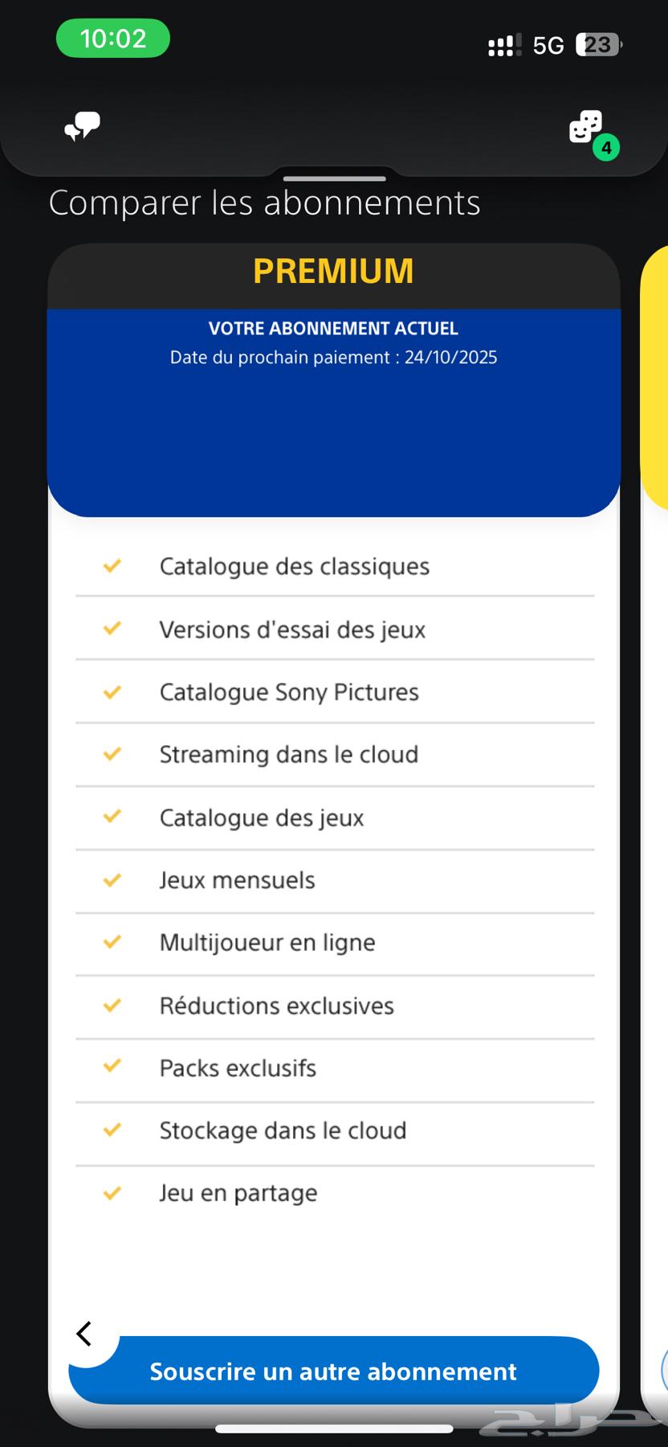The height and width of the screenshot is (1447, 668).
Task: Click Souscrire un autre abonnement button
Action: tap(334, 1371)
